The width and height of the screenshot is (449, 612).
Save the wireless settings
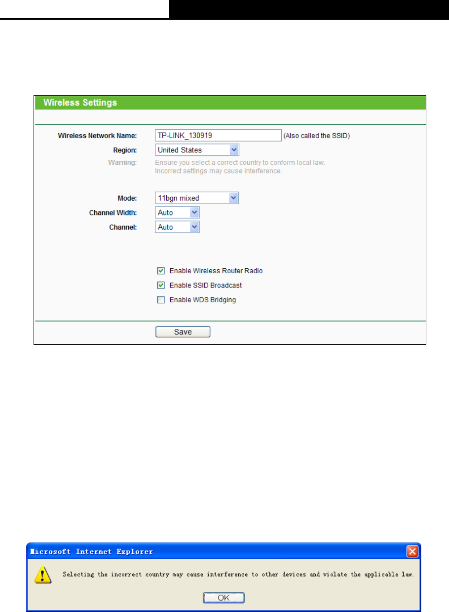click(x=183, y=332)
